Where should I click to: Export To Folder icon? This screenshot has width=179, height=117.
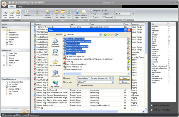click(x=63, y=14)
